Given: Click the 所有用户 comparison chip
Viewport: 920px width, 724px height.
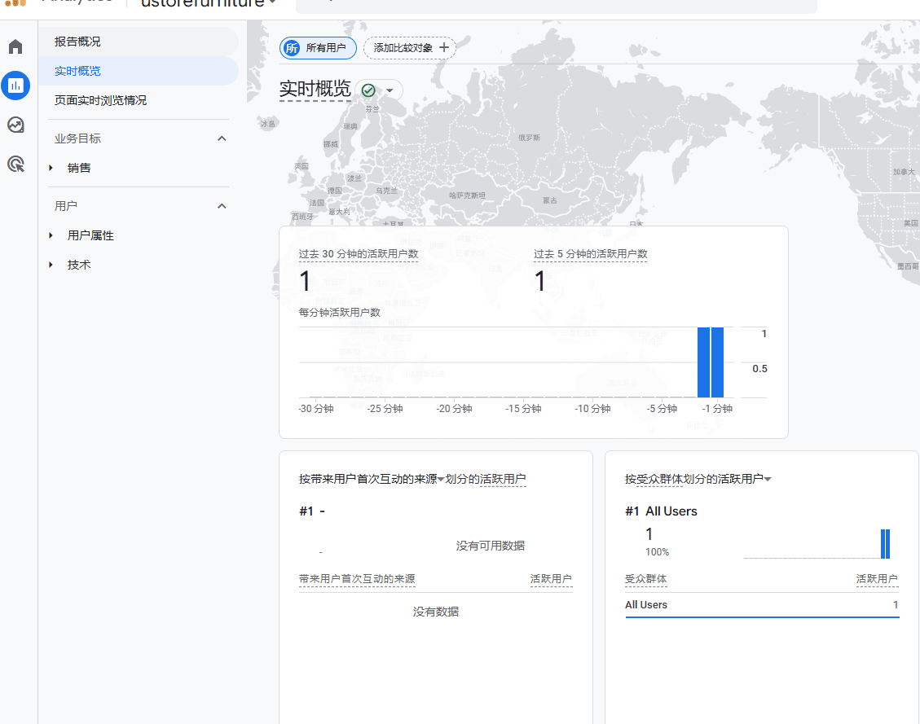Looking at the screenshot, I should click(x=318, y=48).
